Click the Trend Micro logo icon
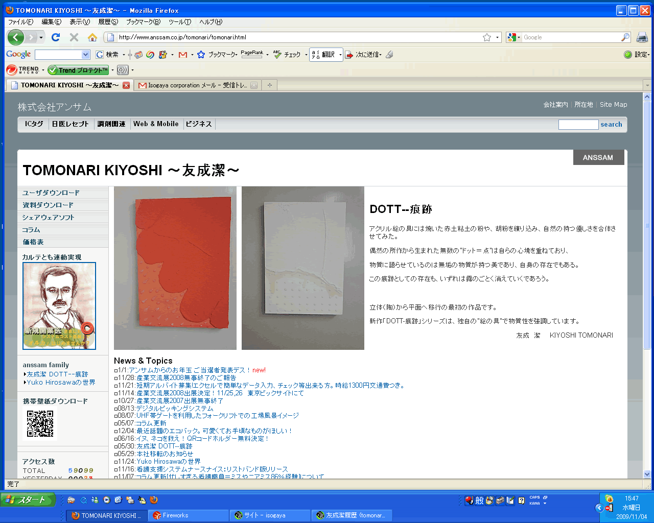Viewport: 654px width, 523px height. (22, 70)
